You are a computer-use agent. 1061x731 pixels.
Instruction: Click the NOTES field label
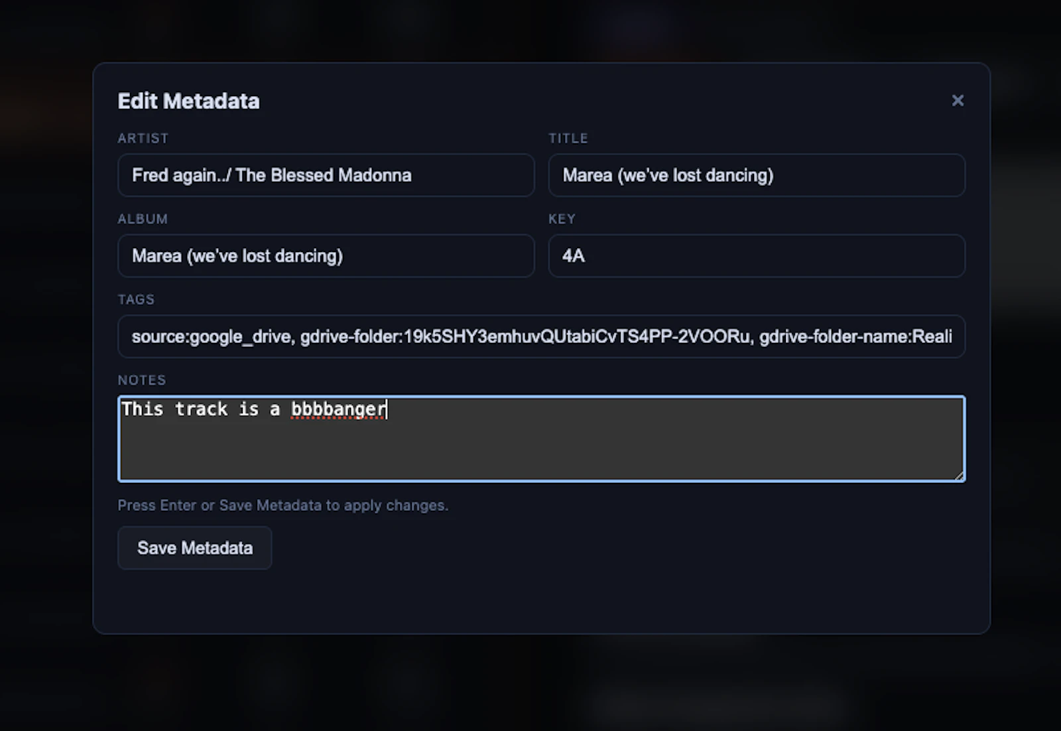tap(142, 380)
